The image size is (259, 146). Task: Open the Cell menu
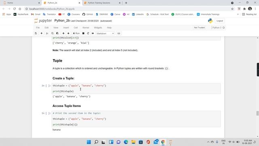pyautogui.click(x=76, y=28)
